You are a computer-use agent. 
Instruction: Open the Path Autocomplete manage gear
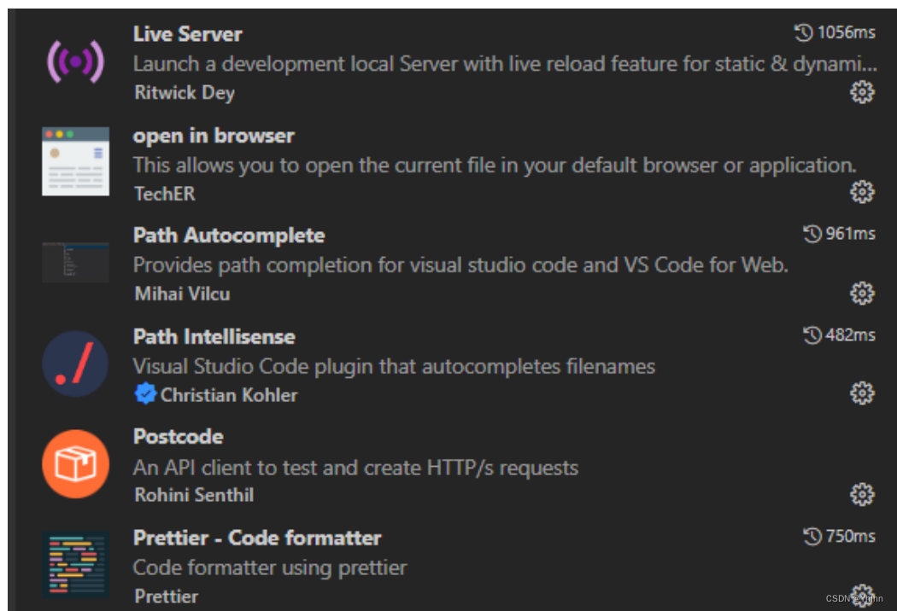pyautogui.click(x=862, y=294)
